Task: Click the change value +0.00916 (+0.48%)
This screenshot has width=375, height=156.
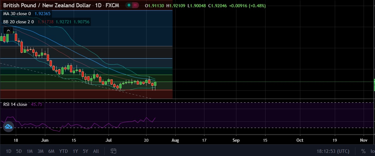Action: click(x=247, y=5)
